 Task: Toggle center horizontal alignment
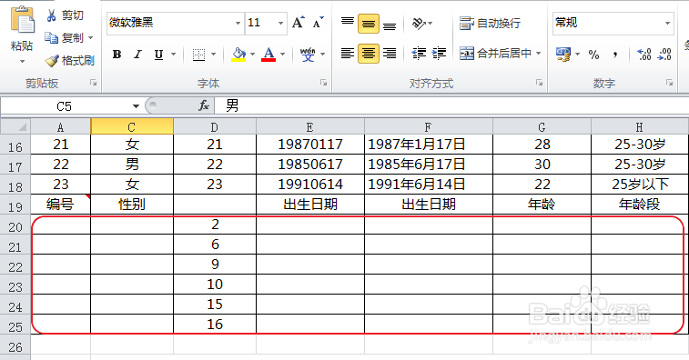(369, 54)
